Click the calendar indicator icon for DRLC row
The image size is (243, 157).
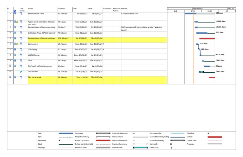pyautogui.click(x=15, y=61)
